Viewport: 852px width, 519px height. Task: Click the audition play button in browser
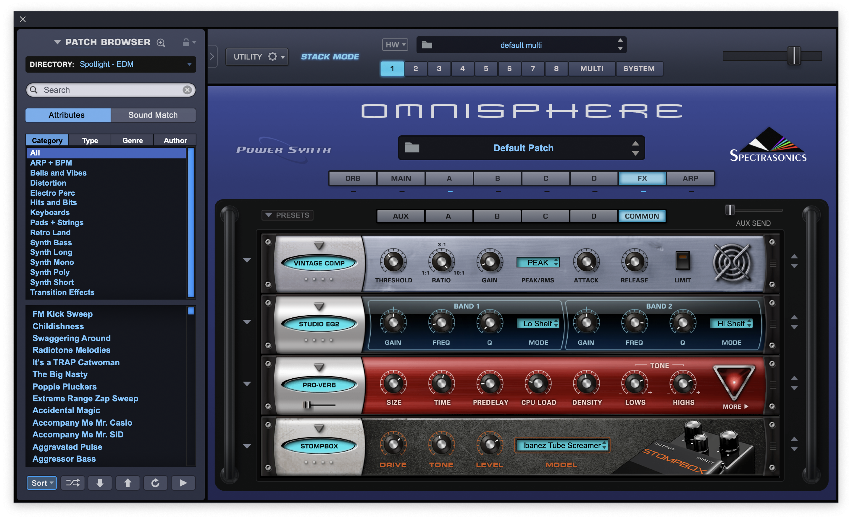[x=183, y=483]
